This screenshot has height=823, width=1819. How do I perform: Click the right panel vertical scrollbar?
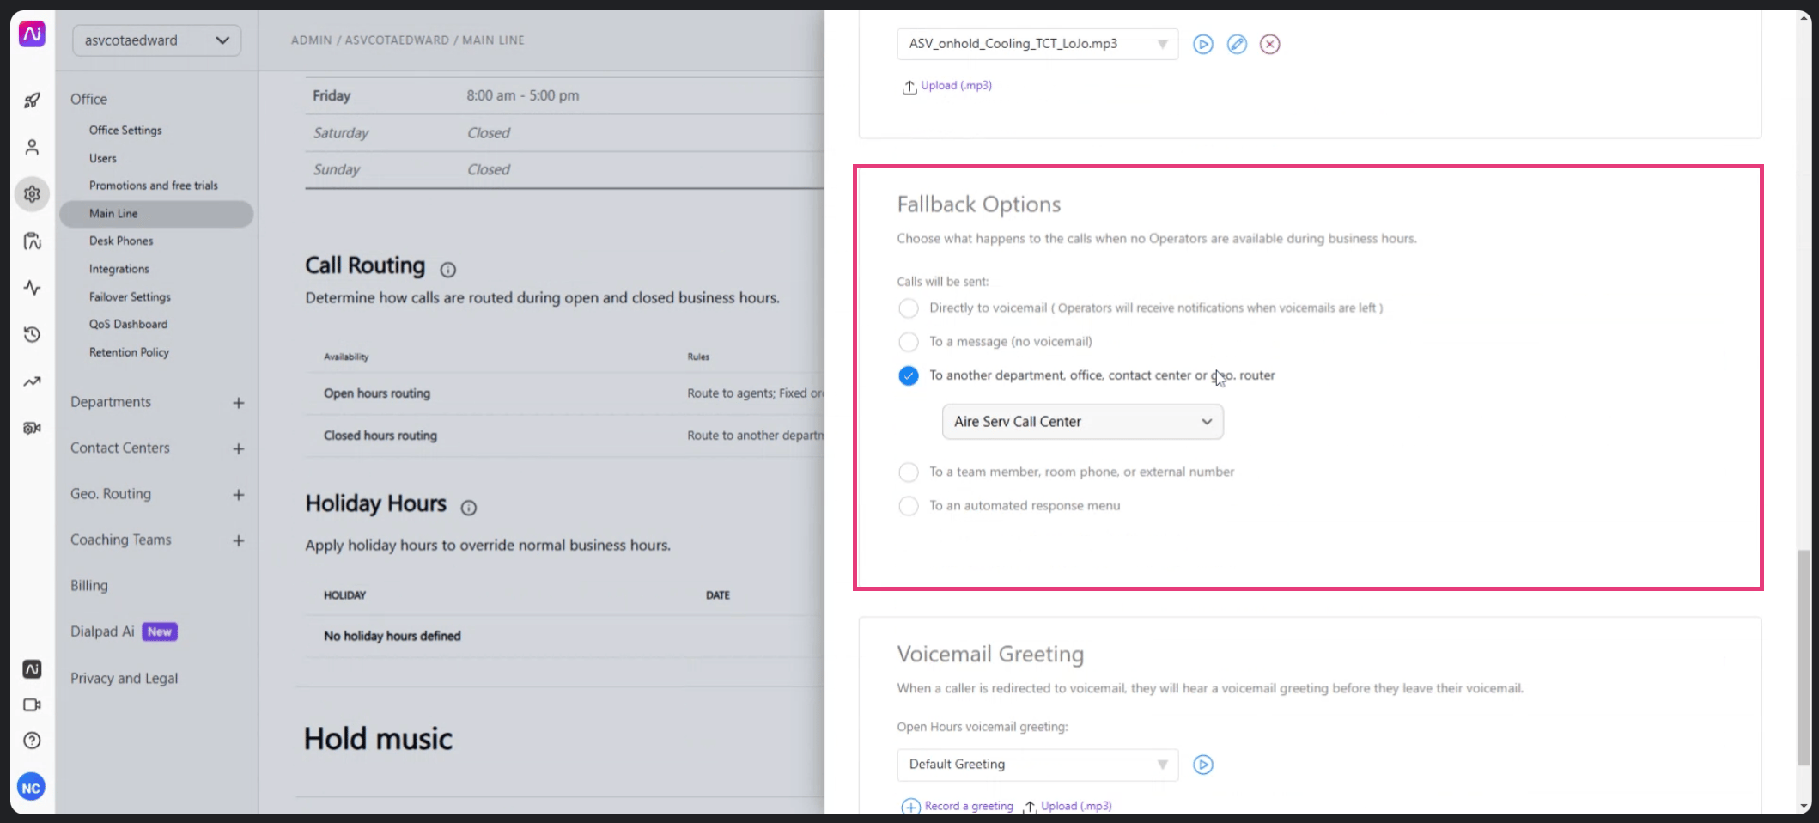click(1803, 657)
